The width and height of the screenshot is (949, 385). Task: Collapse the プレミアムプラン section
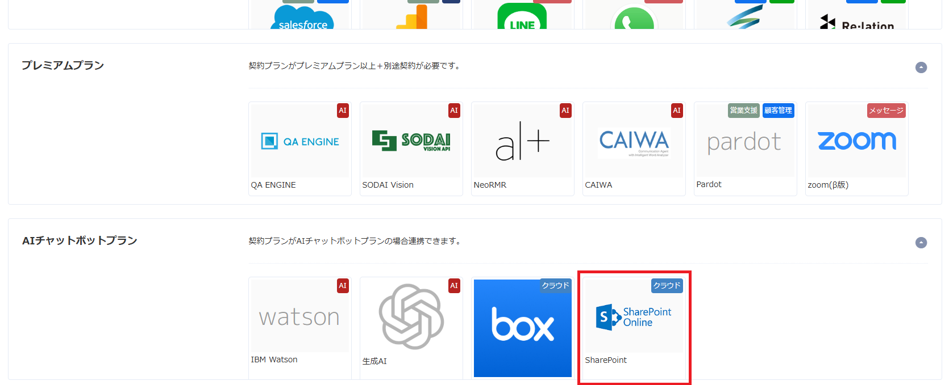pyautogui.click(x=921, y=67)
